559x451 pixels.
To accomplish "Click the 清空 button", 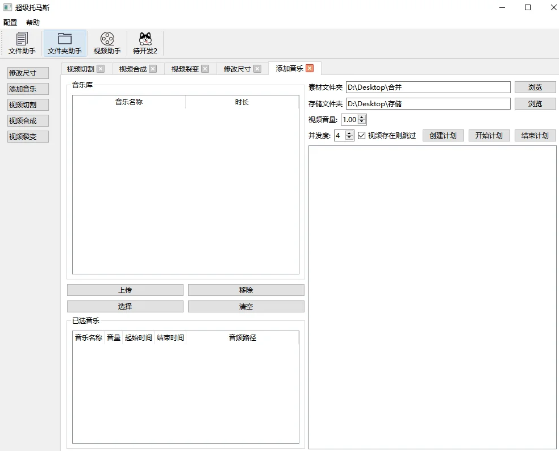I will click(246, 306).
